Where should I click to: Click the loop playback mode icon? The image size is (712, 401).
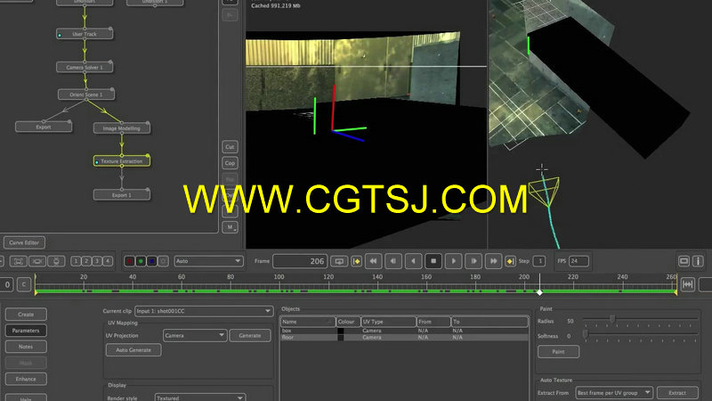339,261
